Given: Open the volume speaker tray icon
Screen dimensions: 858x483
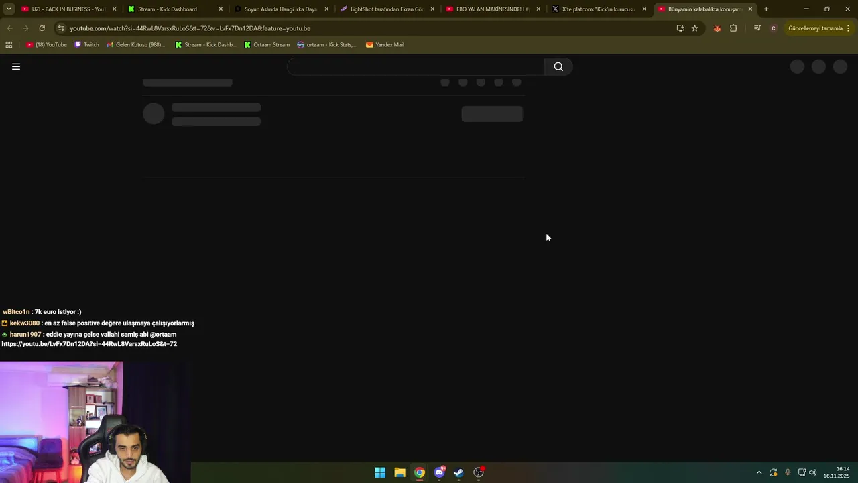Looking at the screenshot, I should coord(813,472).
